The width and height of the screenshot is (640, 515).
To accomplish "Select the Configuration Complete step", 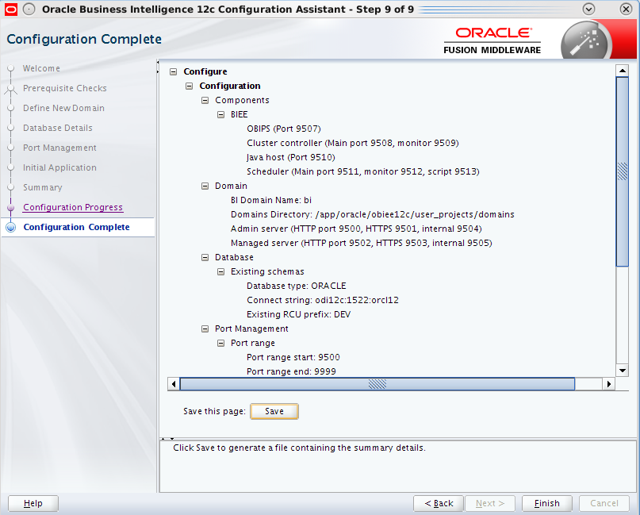I will pyautogui.click(x=76, y=227).
